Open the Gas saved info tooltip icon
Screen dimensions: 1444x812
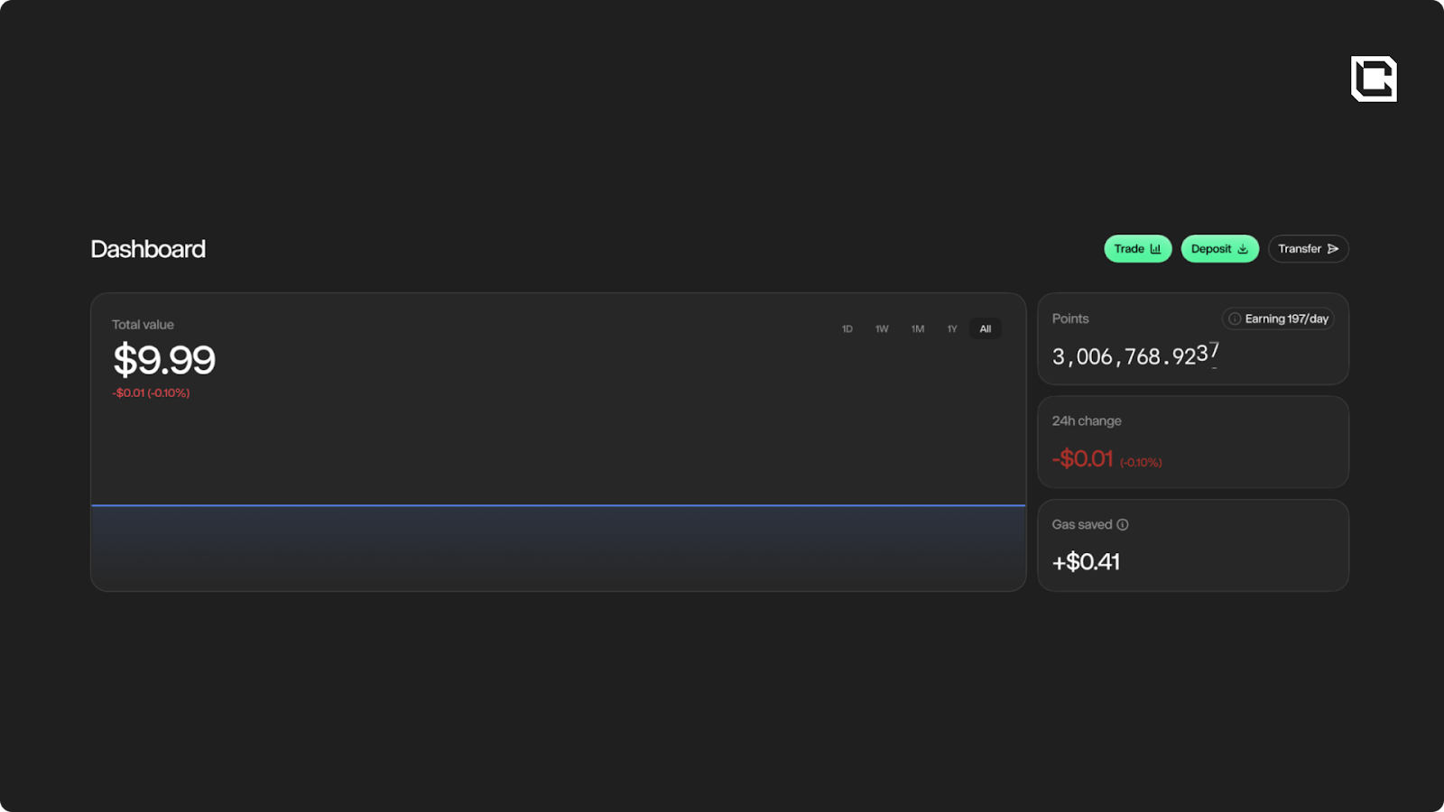[1123, 524]
